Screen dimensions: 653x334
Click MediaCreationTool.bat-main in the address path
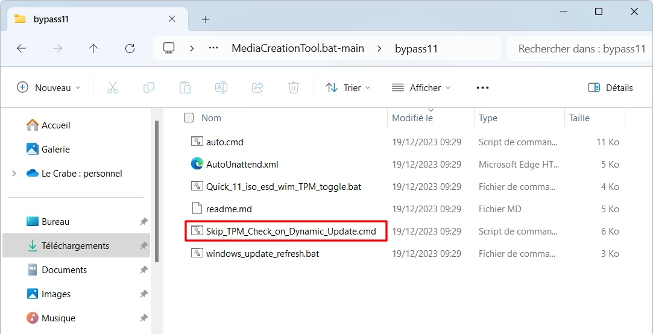pos(298,48)
